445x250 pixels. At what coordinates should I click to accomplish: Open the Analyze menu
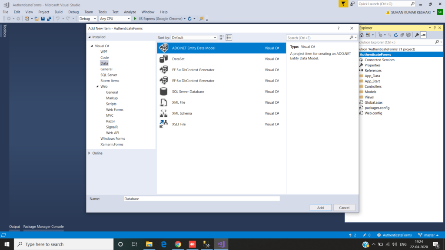pyautogui.click(x=130, y=12)
